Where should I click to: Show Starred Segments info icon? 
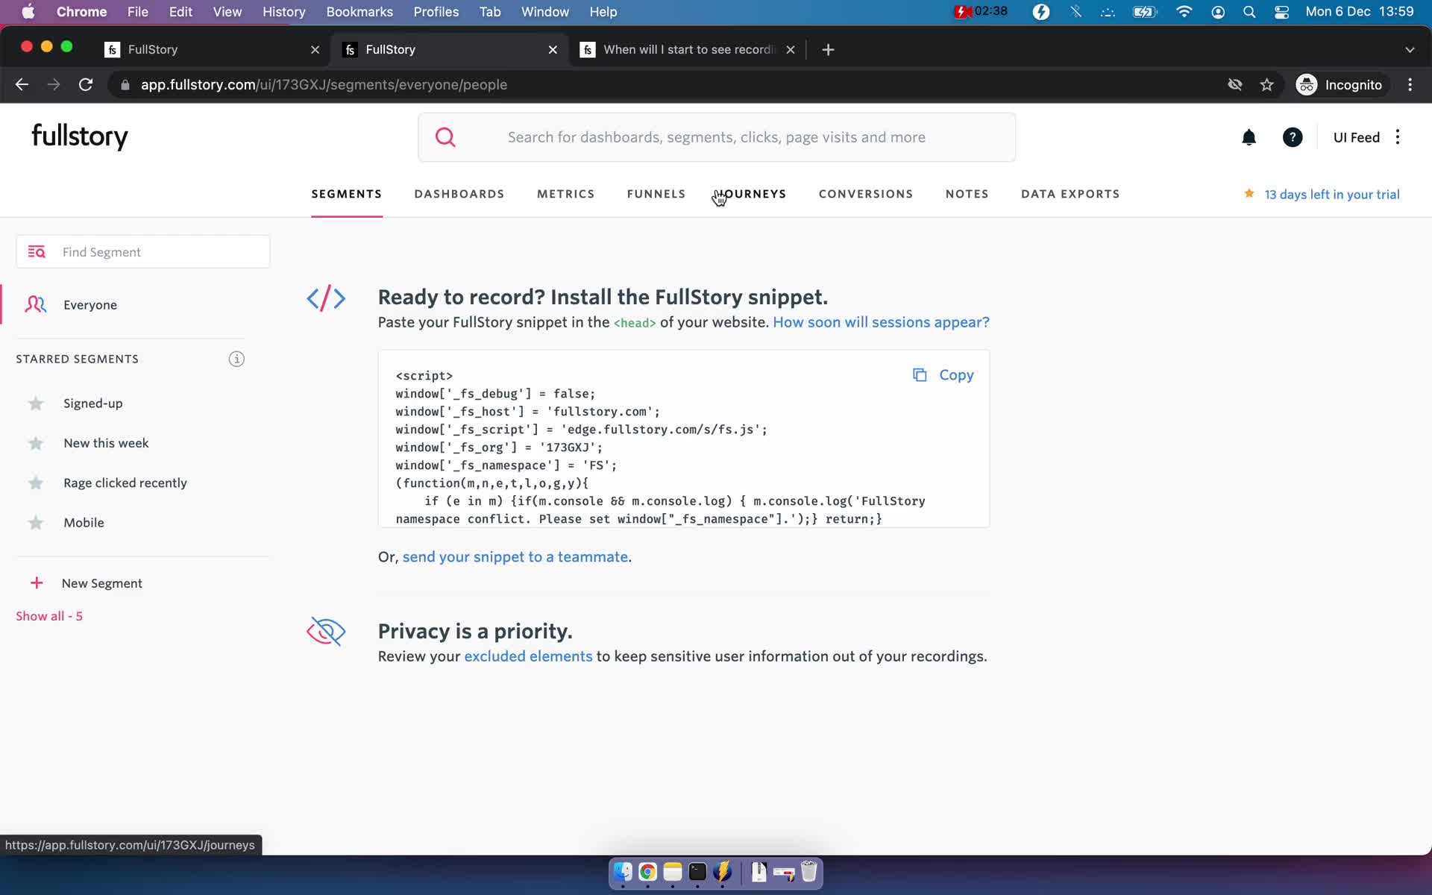[236, 359]
